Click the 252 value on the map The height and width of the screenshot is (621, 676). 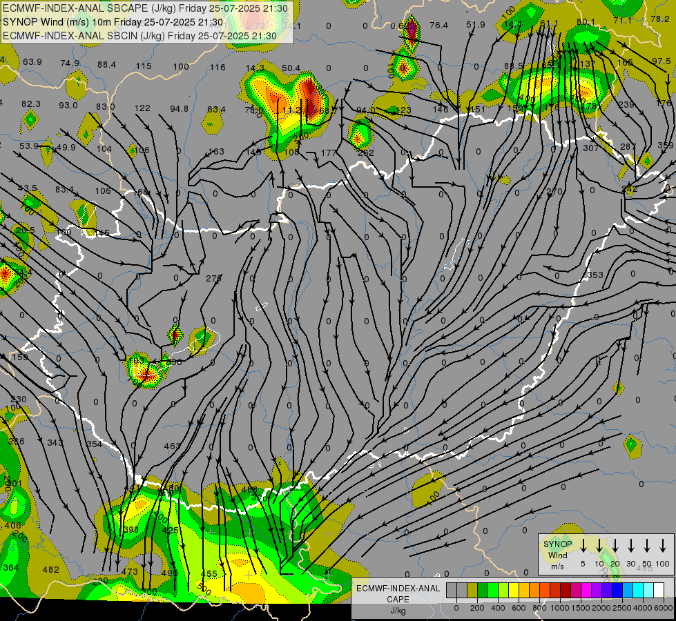coord(366,153)
